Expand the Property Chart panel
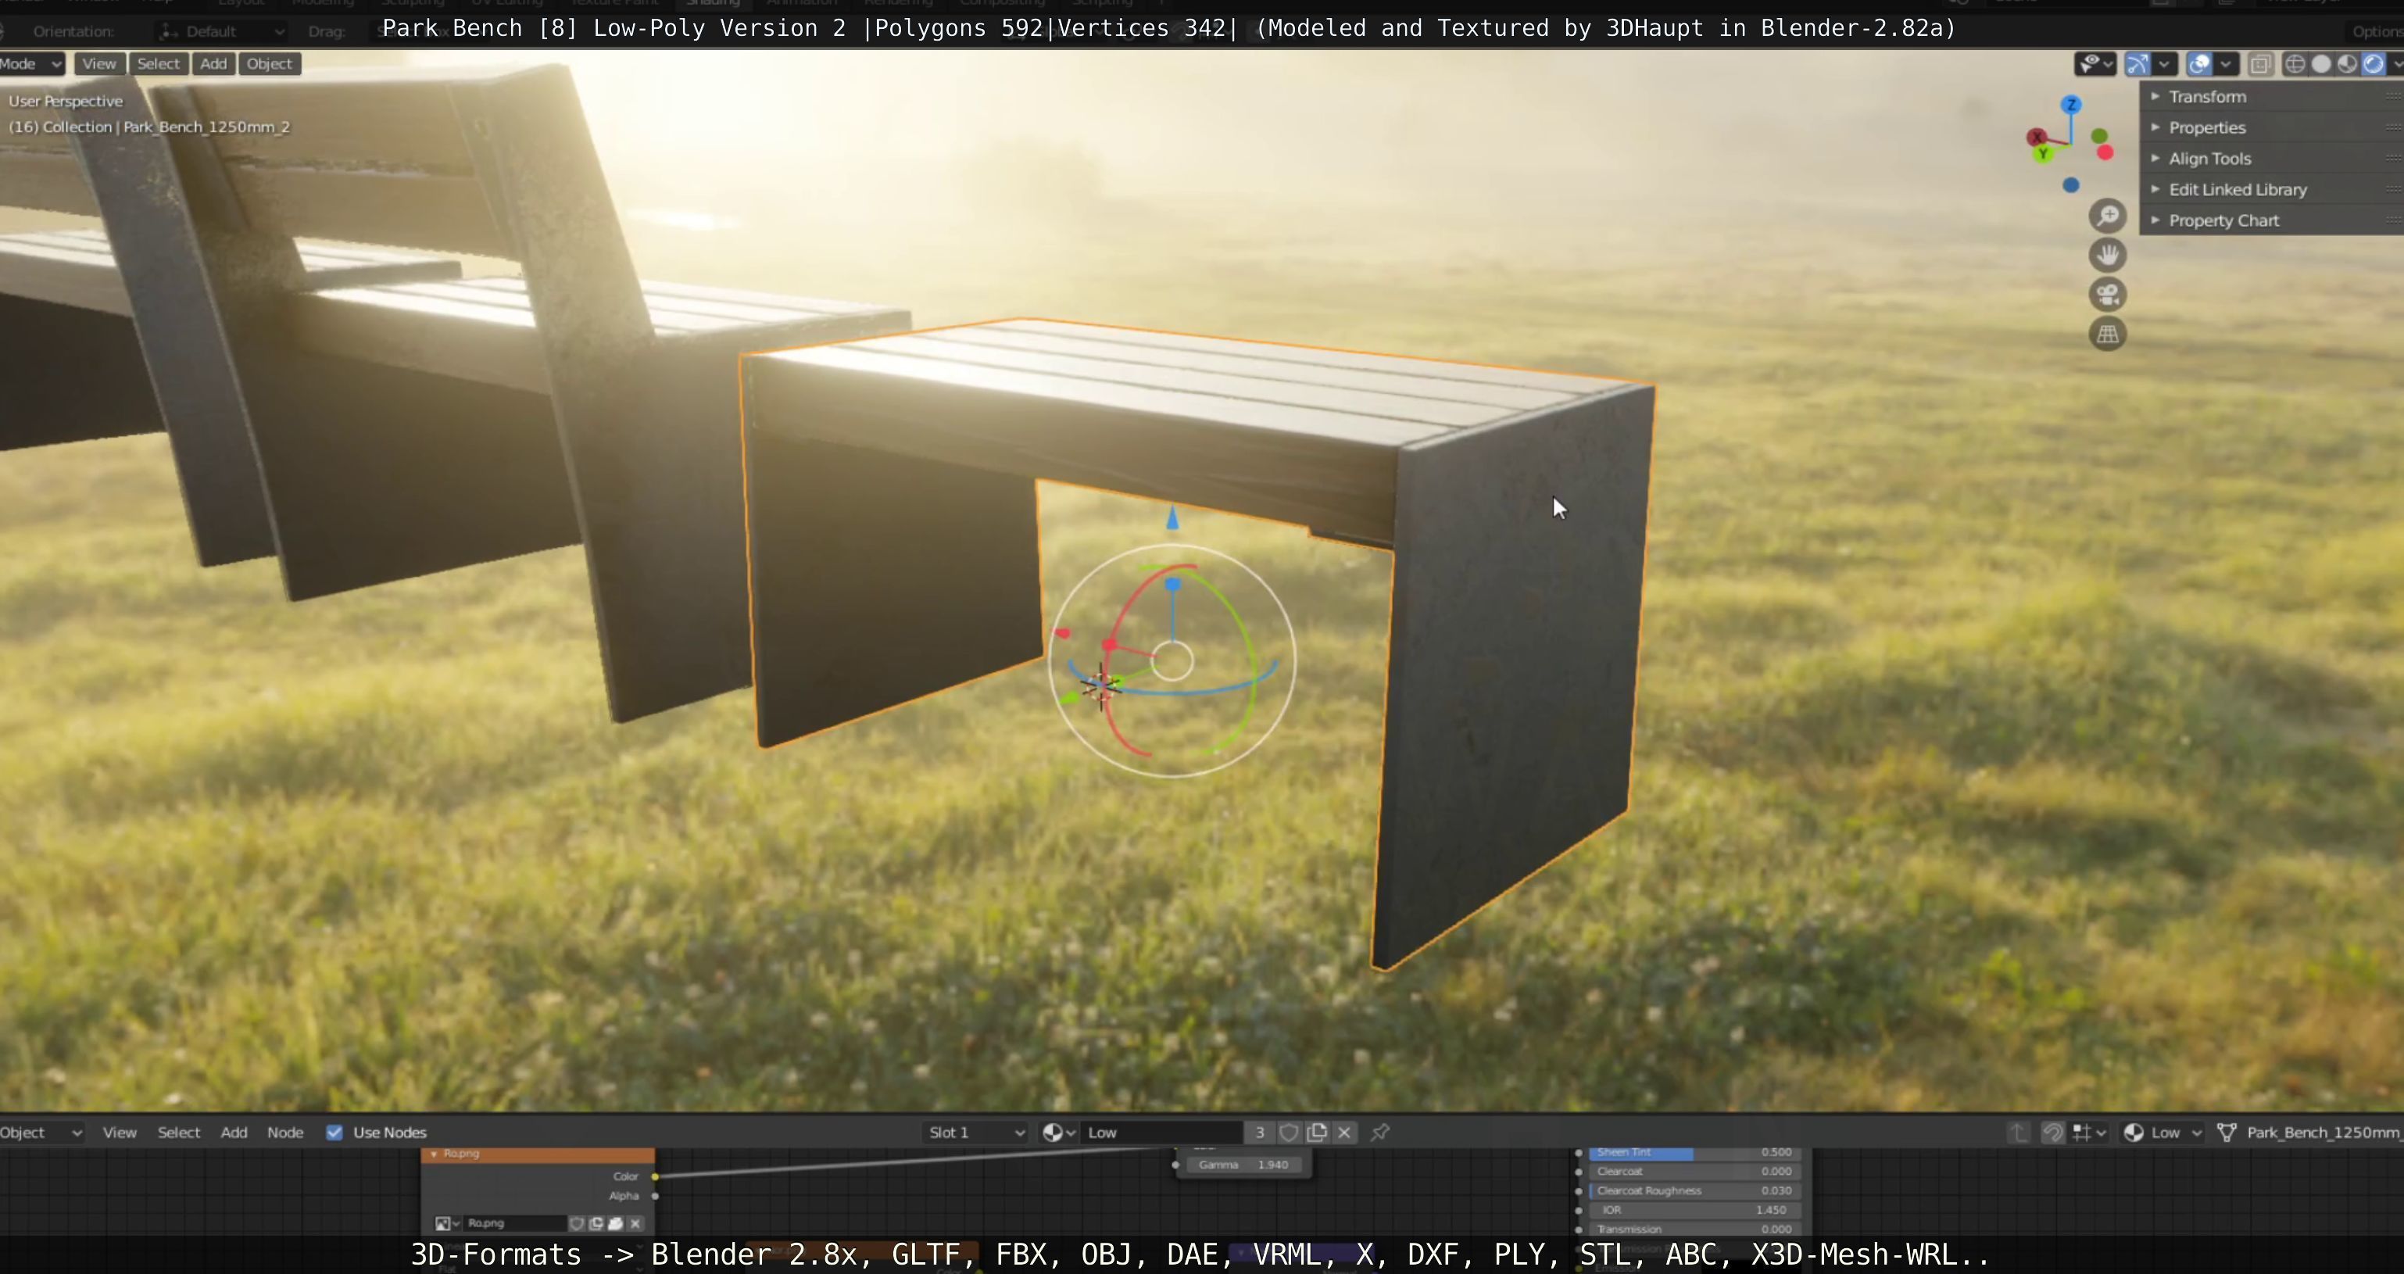Screen dimensions: 2404x1274 [x=2271, y=221]
